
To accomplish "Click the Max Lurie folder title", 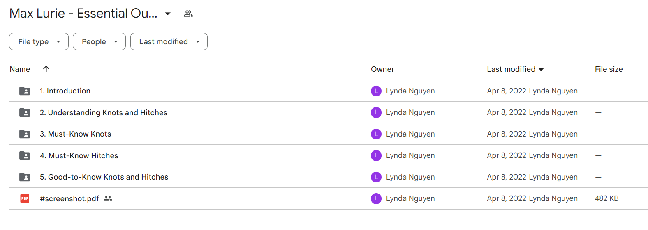I will point(83,14).
